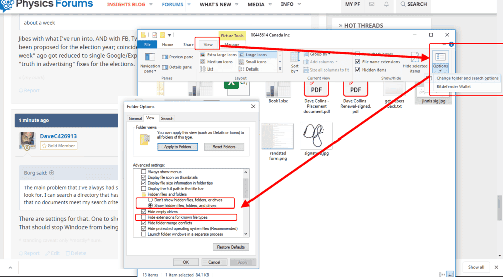The height and width of the screenshot is (277, 503).
Task: Click Show all downloads button
Action: 476,267
